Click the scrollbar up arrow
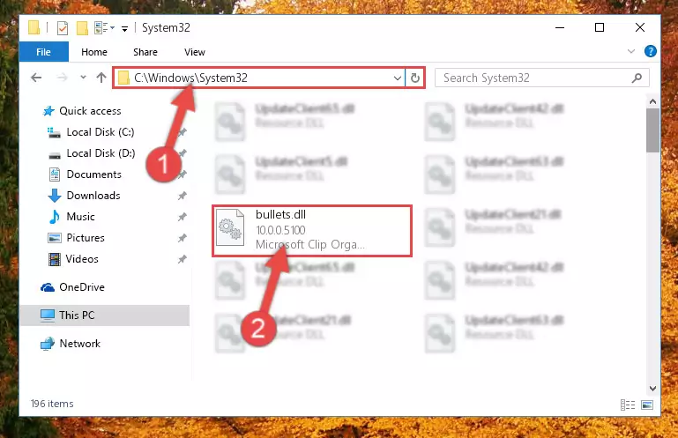The image size is (678, 438). click(x=652, y=101)
